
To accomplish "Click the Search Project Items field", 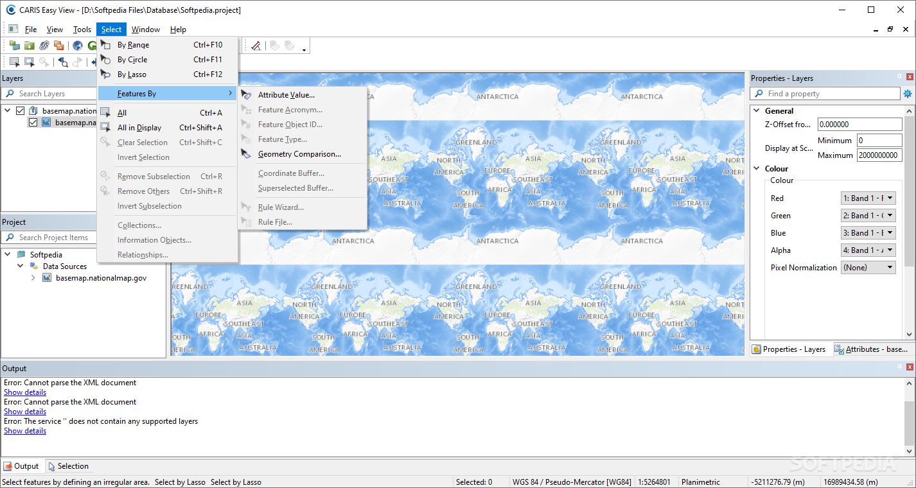I will pos(50,238).
